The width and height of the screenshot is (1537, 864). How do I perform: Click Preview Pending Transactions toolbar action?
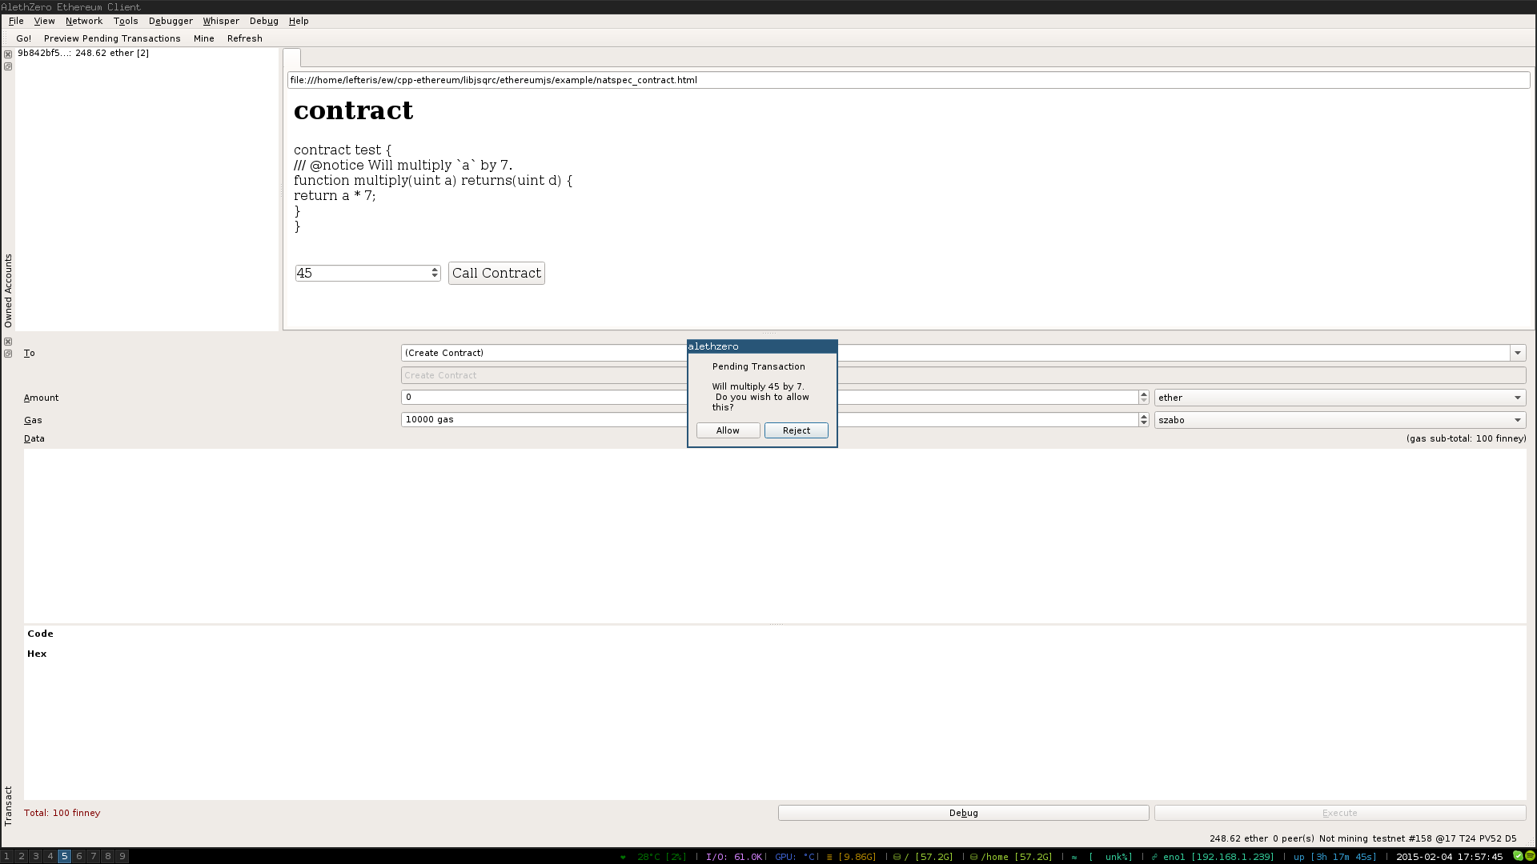click(x=112, y=38)
